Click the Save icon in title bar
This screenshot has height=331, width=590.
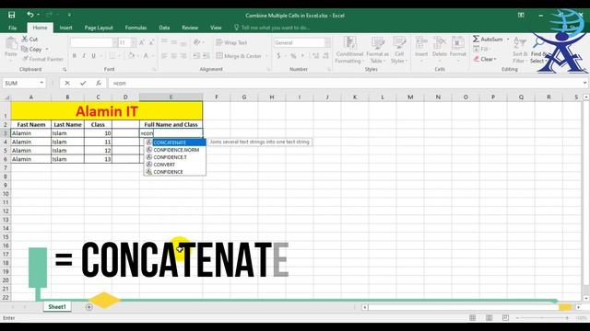12,15
